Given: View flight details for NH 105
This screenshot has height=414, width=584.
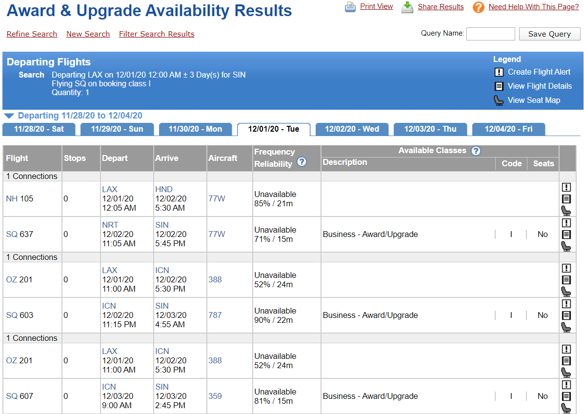Looking at the screenshot, I should click(566, 199).
